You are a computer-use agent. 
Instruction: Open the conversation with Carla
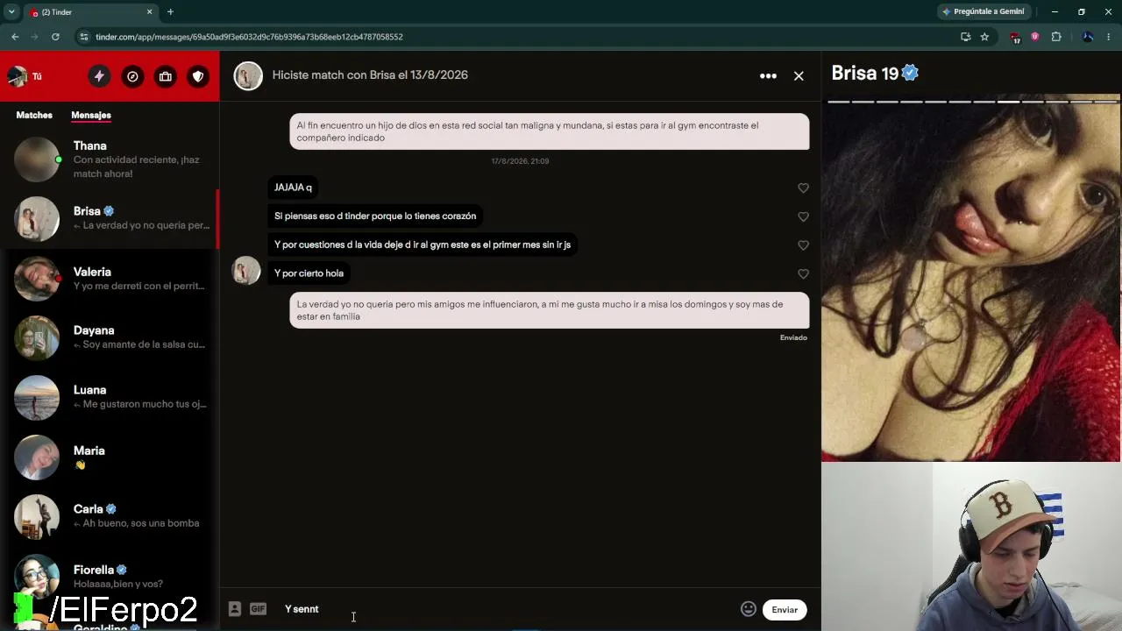point(110,516)
